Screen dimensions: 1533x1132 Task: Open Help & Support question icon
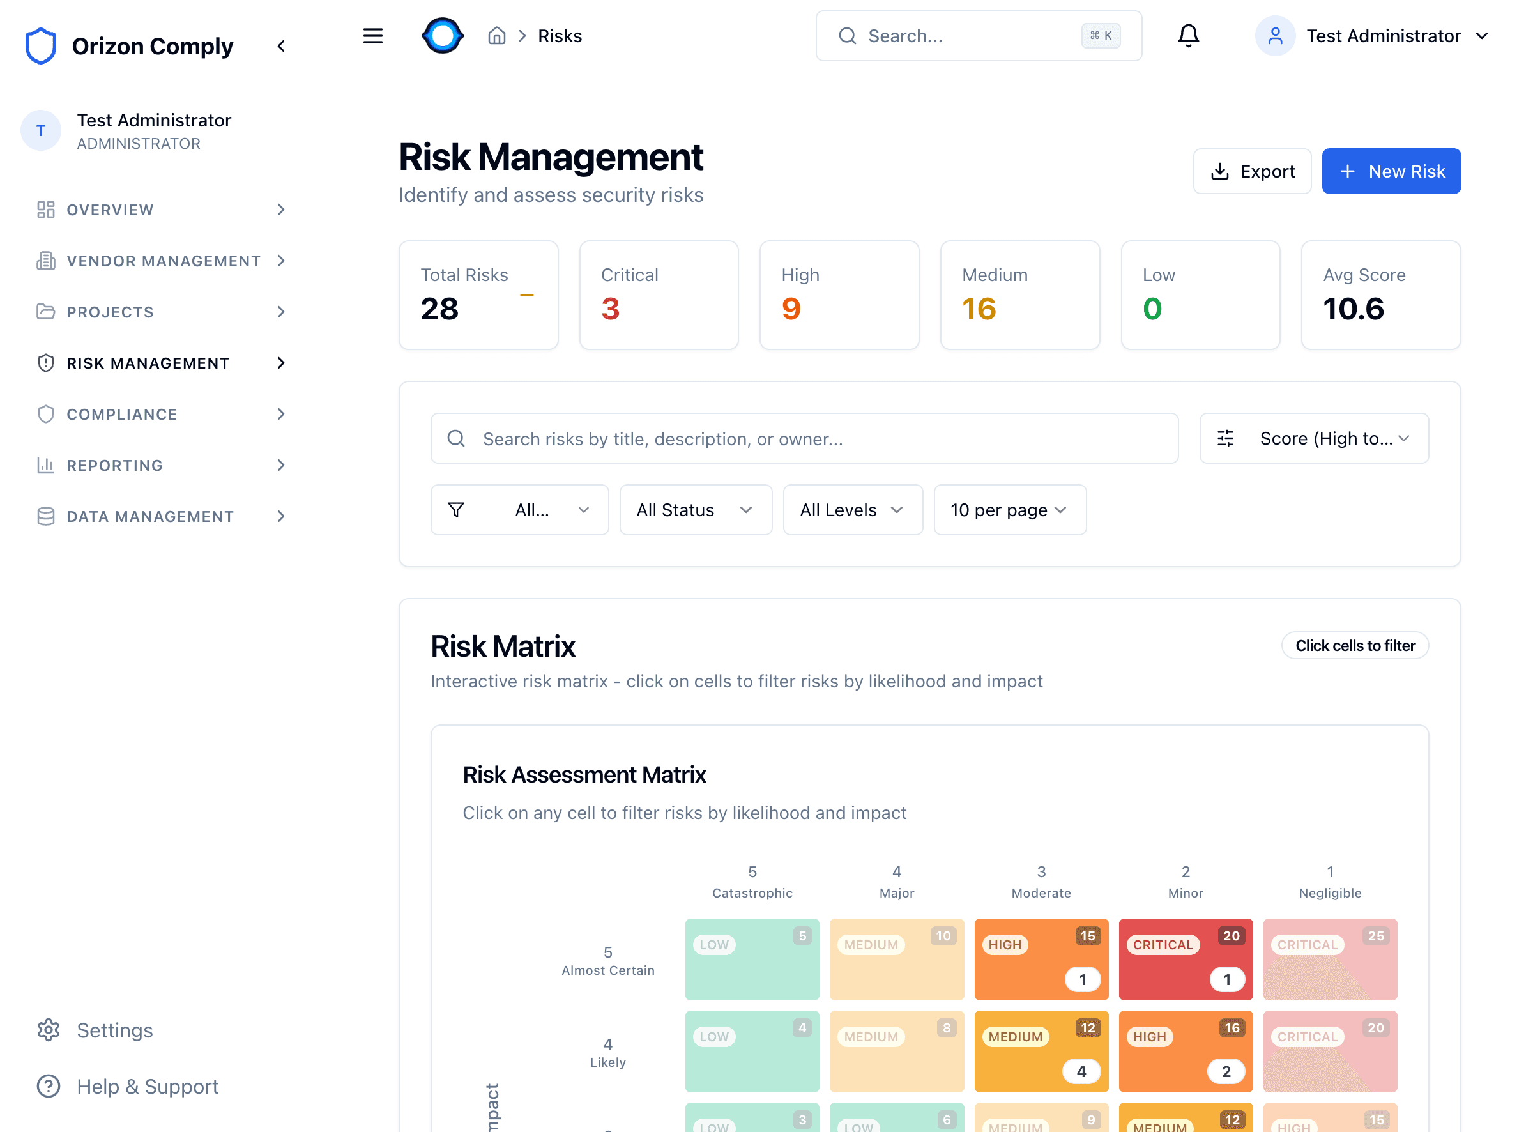coord(49,1086)
